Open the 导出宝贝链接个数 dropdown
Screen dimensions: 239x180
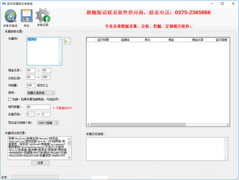click(48, 123)
